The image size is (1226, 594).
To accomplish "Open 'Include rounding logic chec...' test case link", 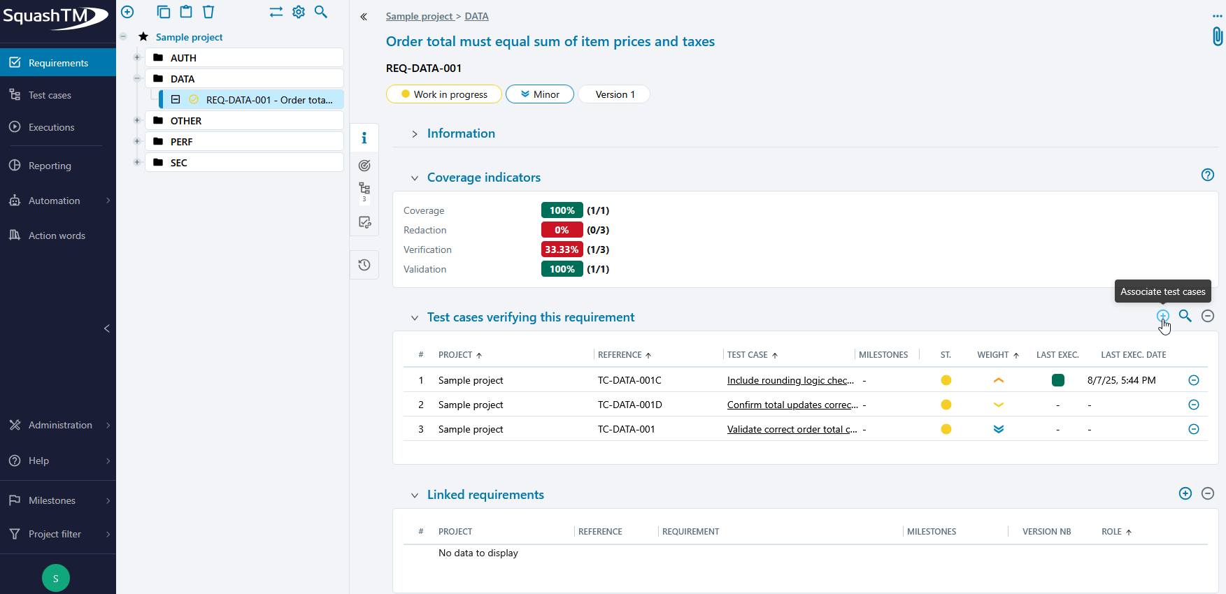I will 790,380.
